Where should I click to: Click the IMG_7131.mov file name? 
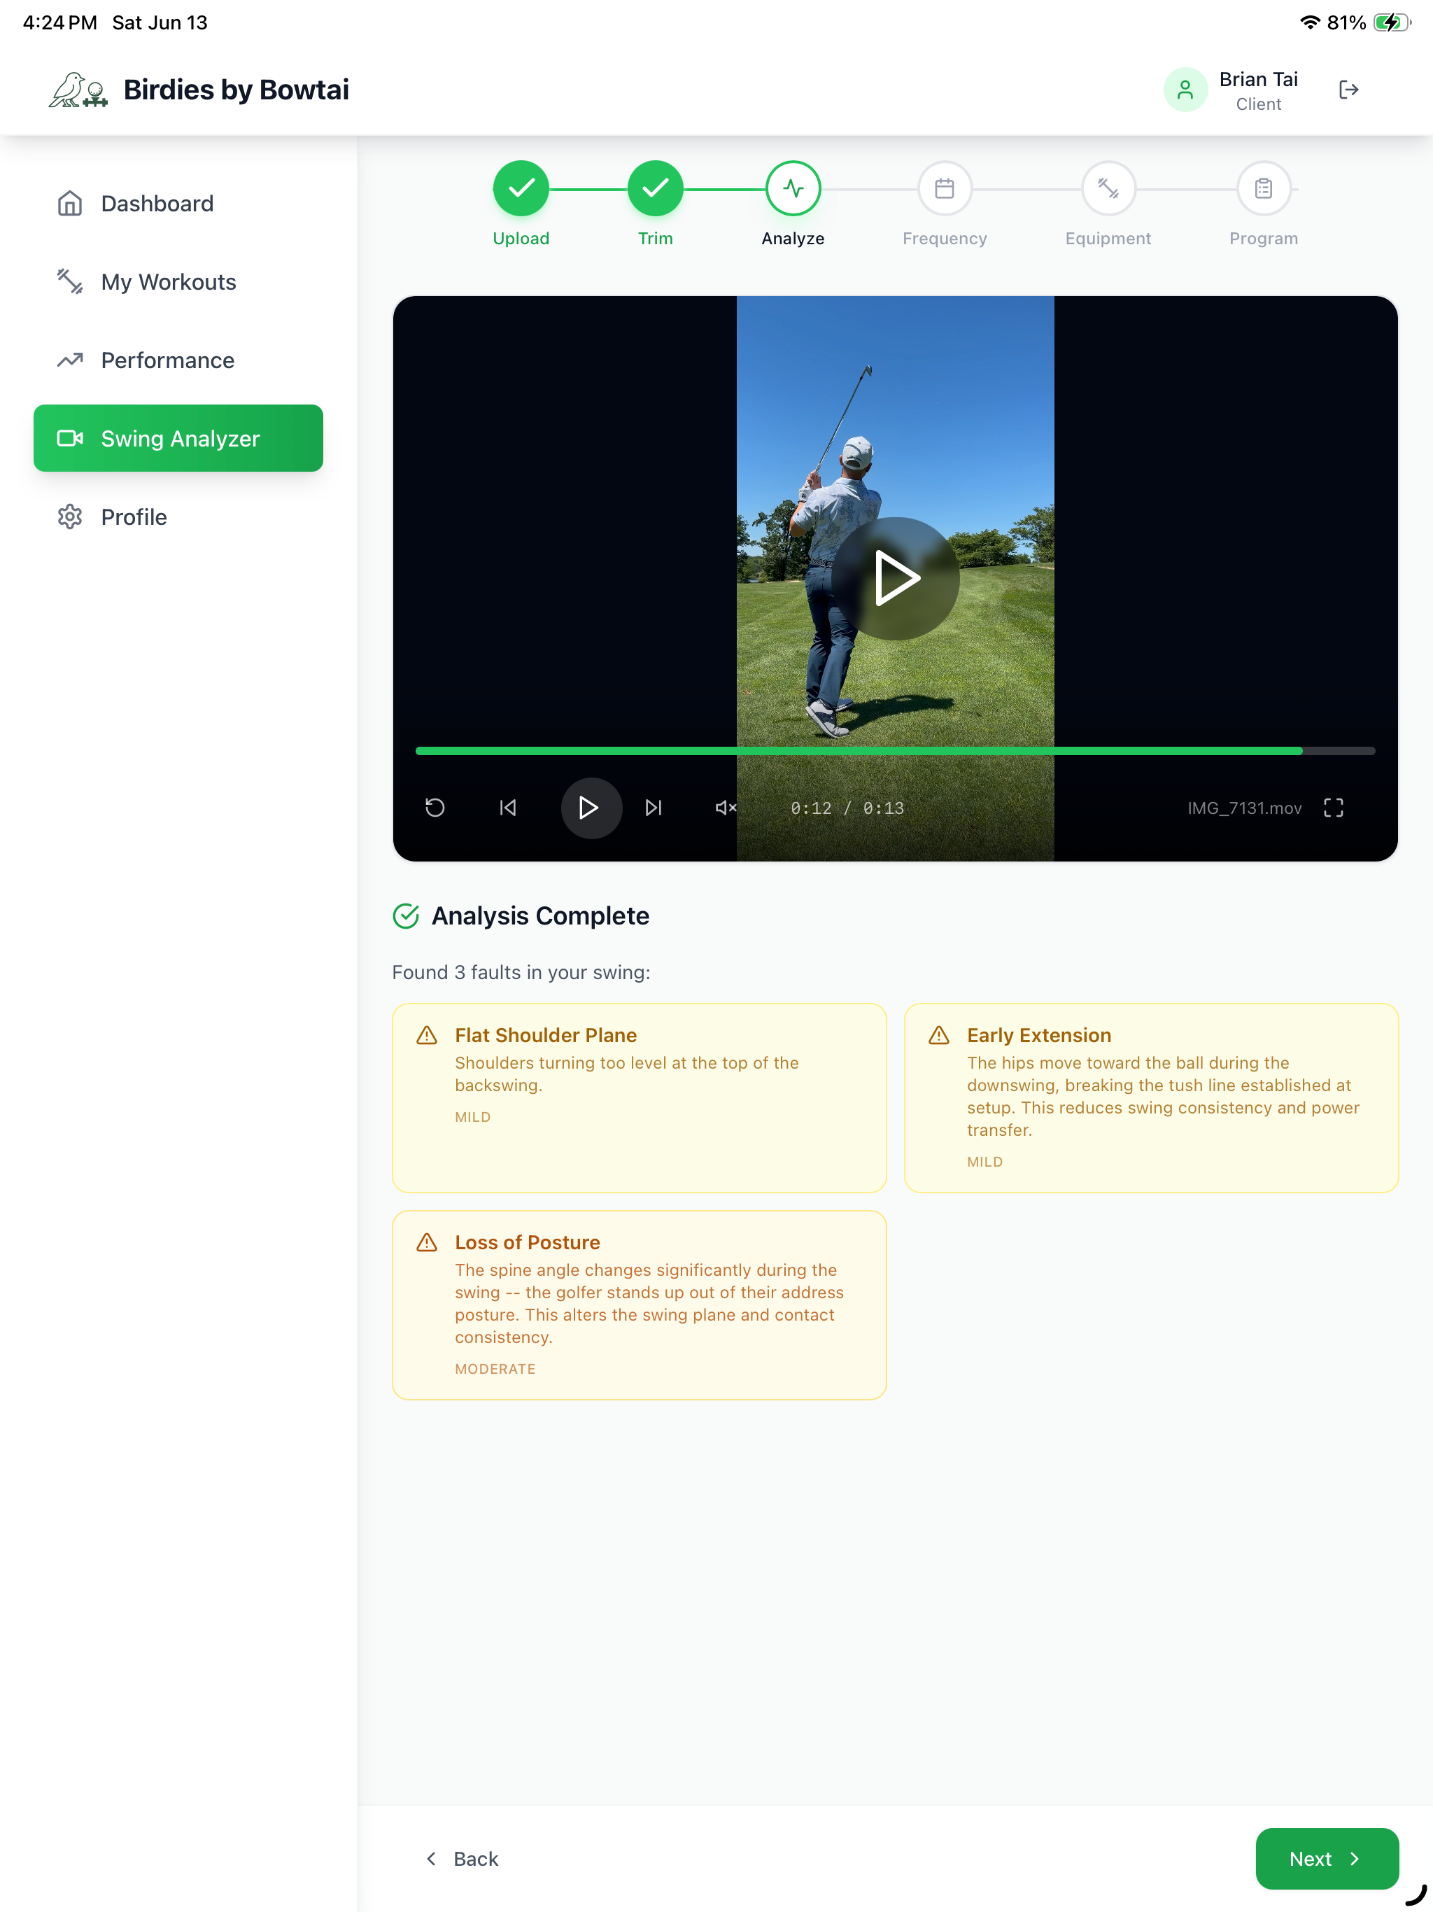click(x=1243, y=808)
